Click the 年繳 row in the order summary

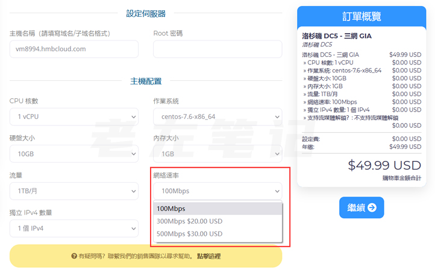(361, 147)
